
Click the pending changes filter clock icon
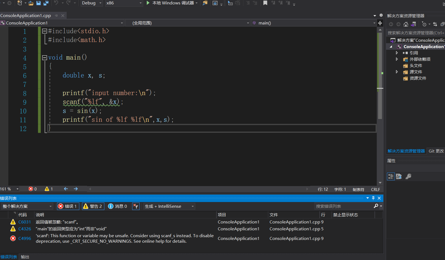[x=424, y=24]
